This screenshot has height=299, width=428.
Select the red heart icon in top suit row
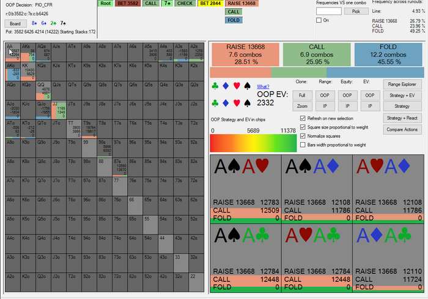click(237, 86)
